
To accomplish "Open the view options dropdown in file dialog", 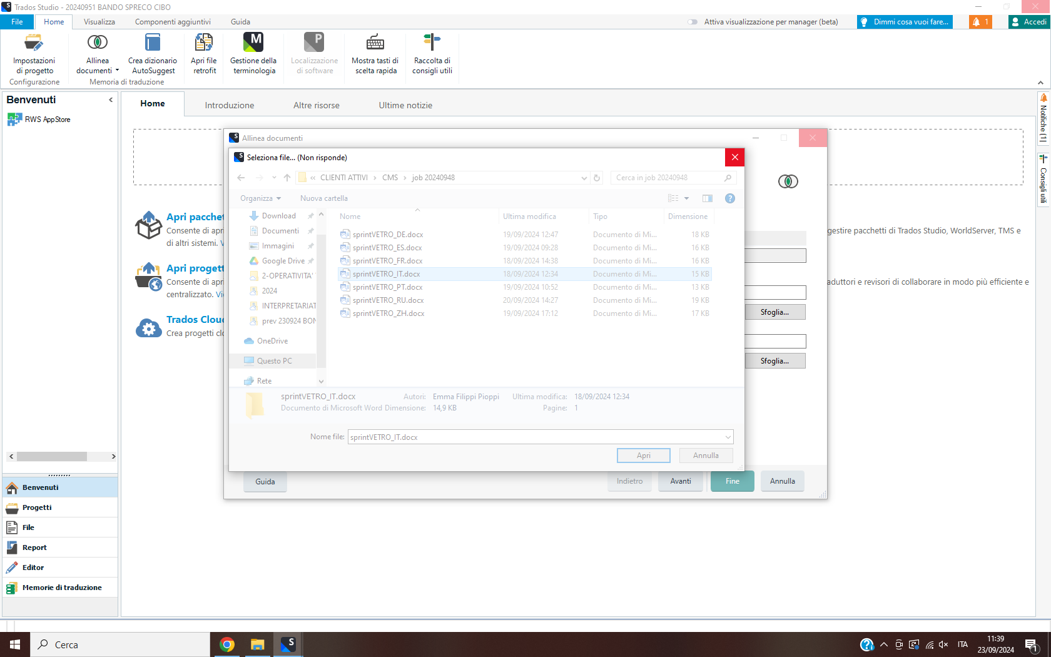I will tap(686, 198).
